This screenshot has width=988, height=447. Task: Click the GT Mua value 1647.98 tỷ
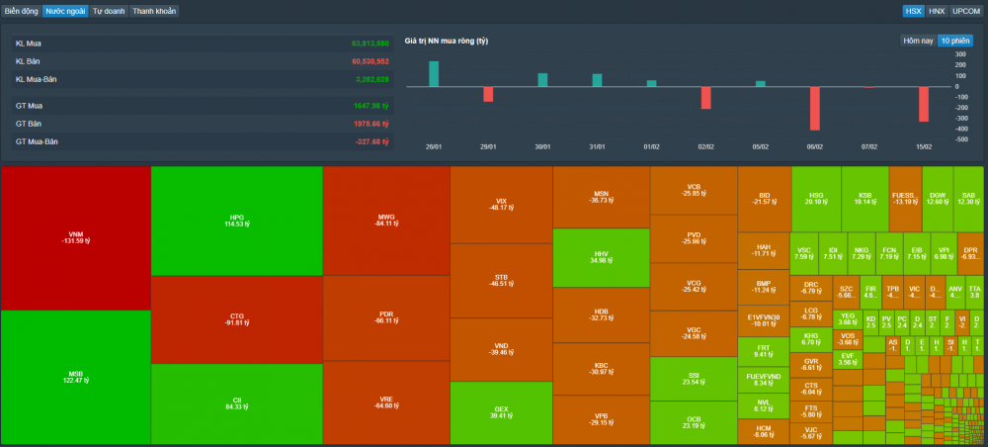point(371,106)
